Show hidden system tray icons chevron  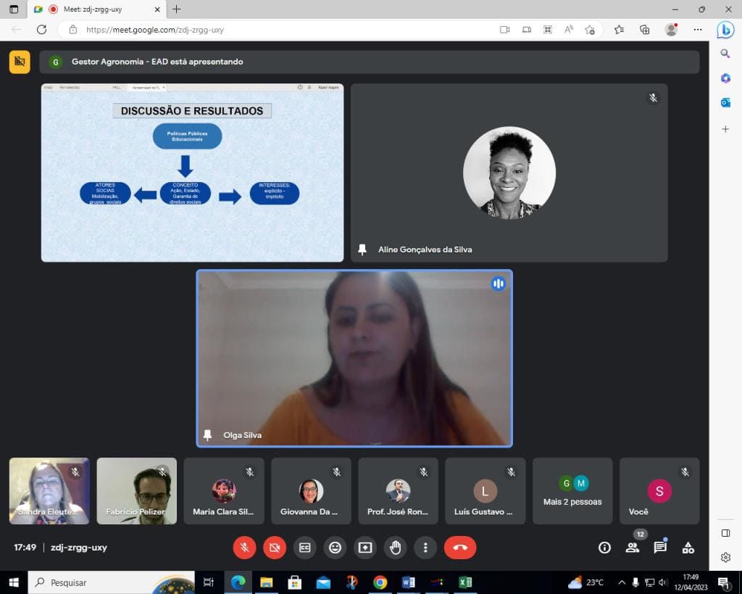[622, 582]
